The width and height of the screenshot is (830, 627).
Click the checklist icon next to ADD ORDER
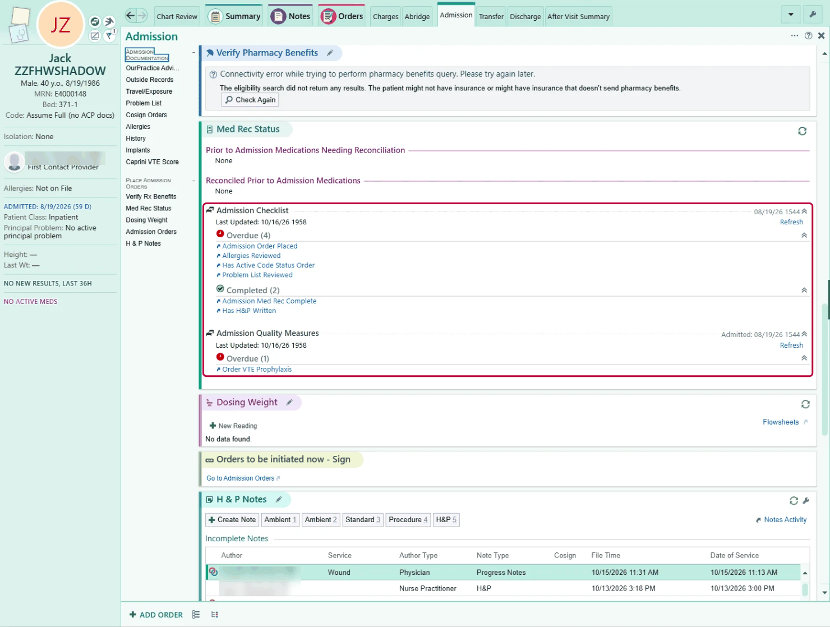[196, 615]
